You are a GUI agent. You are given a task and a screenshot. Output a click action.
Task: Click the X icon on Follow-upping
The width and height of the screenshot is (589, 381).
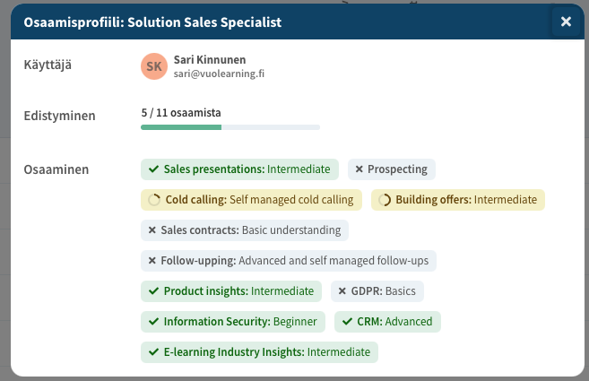click(152, 261)
